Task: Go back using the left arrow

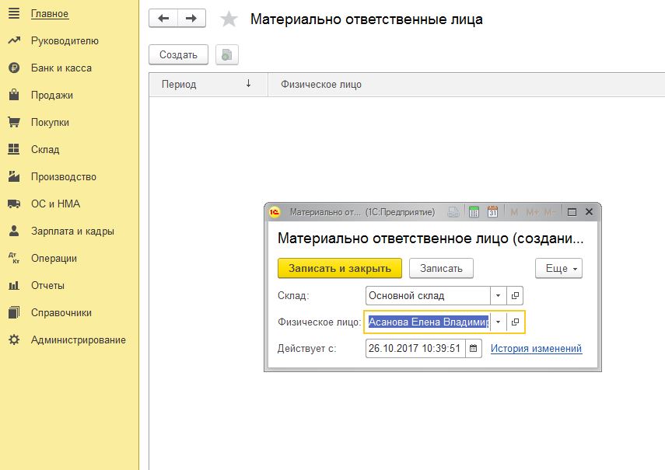Action: 163,19
